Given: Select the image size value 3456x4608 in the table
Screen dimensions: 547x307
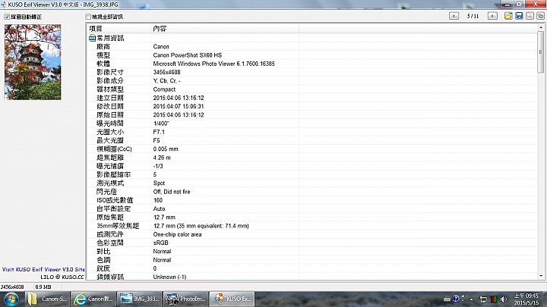Looking at the screenshot, I should [166, 73].
